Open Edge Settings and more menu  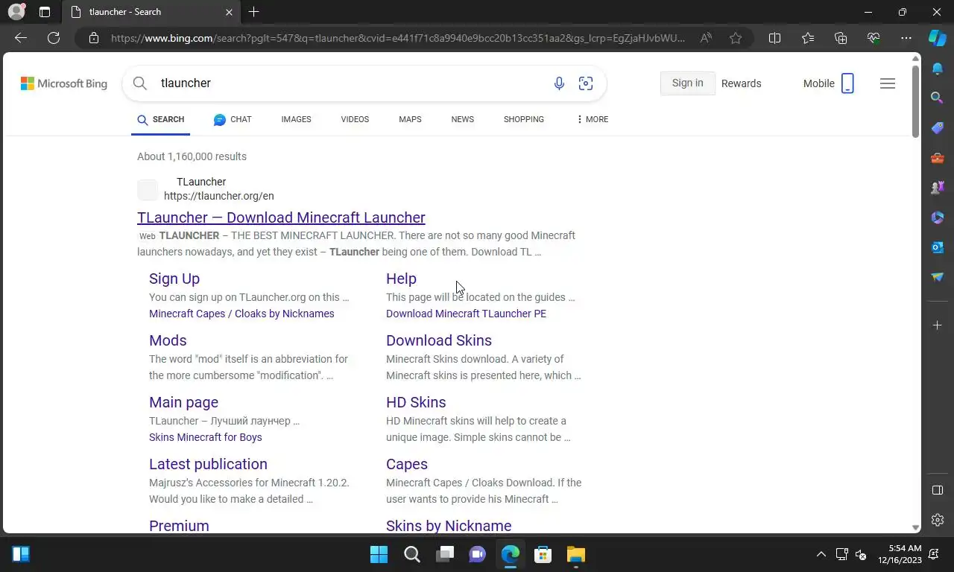click(906, 38)
